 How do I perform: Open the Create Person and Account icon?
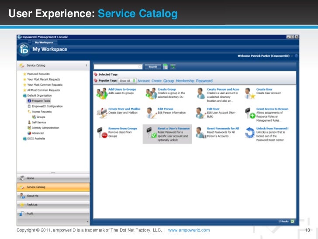[201, 94]
